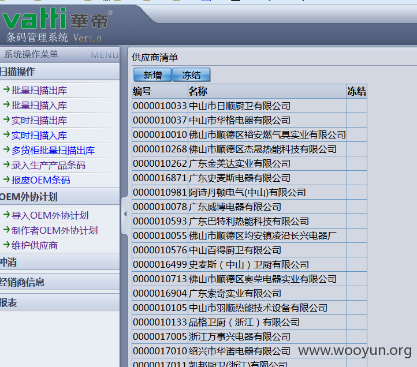The width and height of the screenshot is (417, 367).
Task: Select supplier row 广东索奇实业有限公司
Action: [x=250, y=293]
